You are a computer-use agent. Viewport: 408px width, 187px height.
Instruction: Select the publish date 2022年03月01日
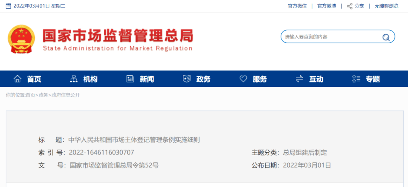307,165
